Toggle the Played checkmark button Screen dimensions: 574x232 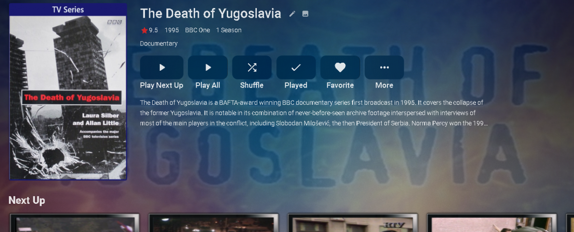click(x=296, y=67)
